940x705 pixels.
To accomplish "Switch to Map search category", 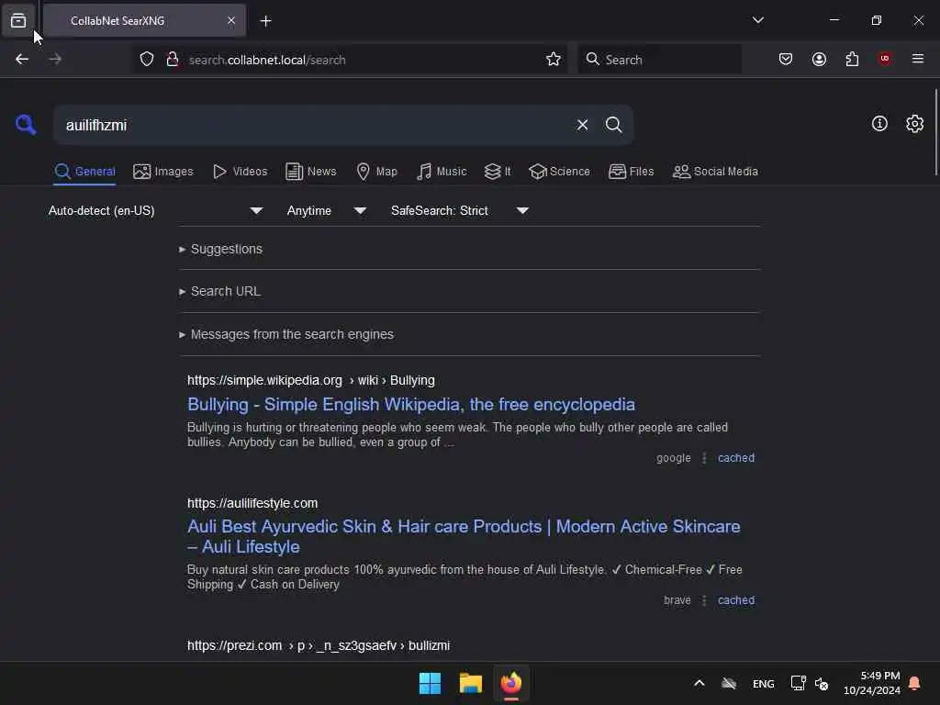I will coord(376,172).
